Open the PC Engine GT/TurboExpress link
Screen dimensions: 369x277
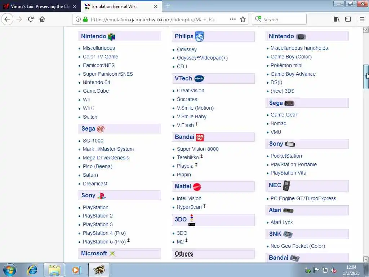coord(303,198)
